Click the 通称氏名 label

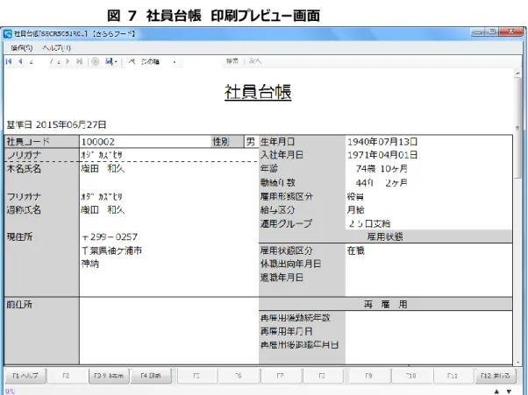point(24,210)
